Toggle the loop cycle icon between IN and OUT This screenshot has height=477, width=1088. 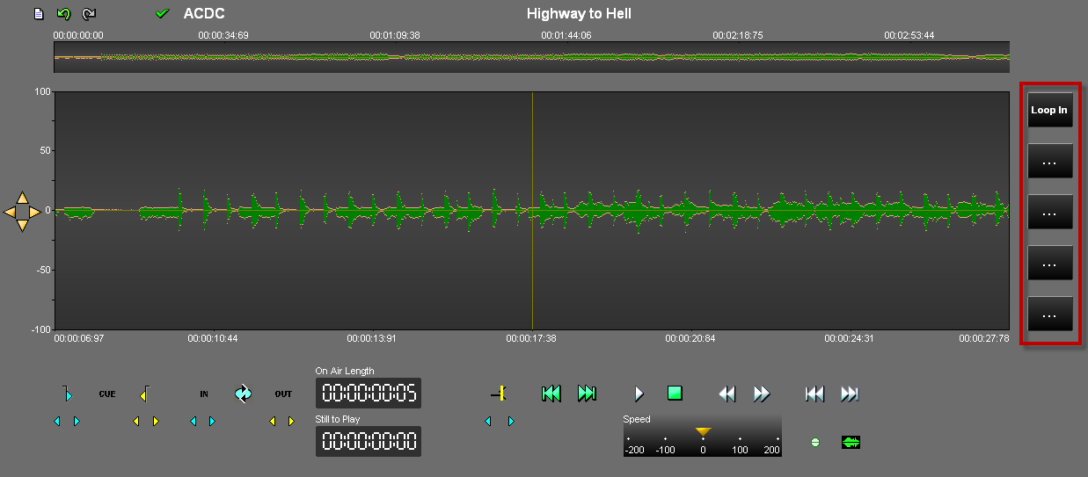click(x=243, y=394)
